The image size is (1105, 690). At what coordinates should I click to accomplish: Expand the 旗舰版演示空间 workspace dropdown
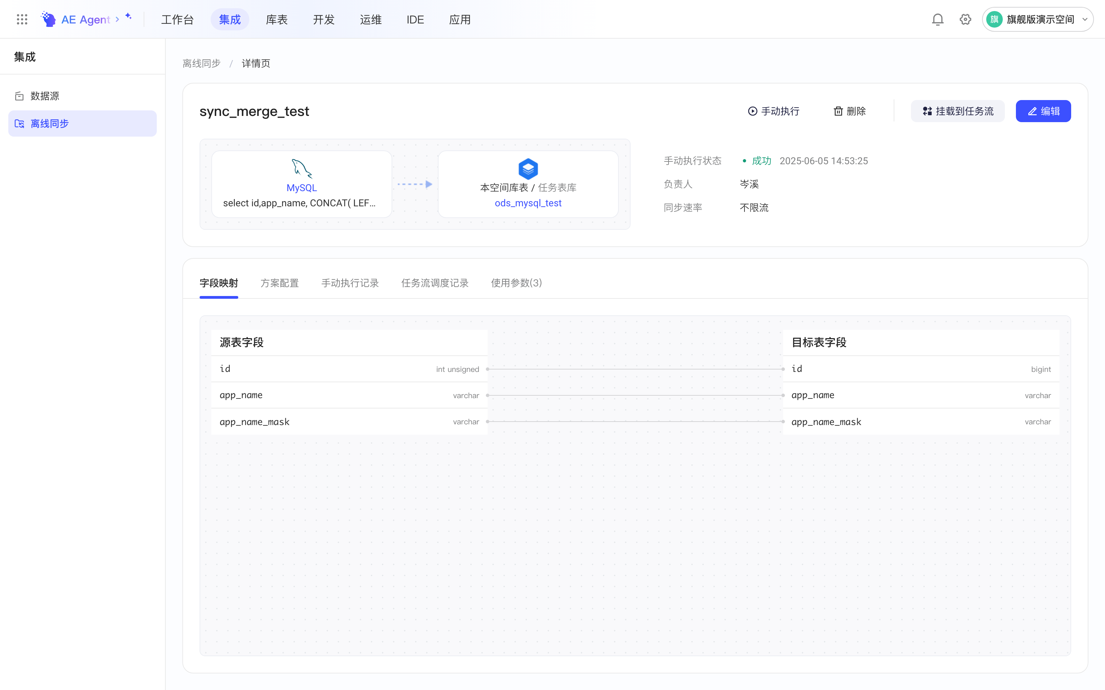(1085, 19)
